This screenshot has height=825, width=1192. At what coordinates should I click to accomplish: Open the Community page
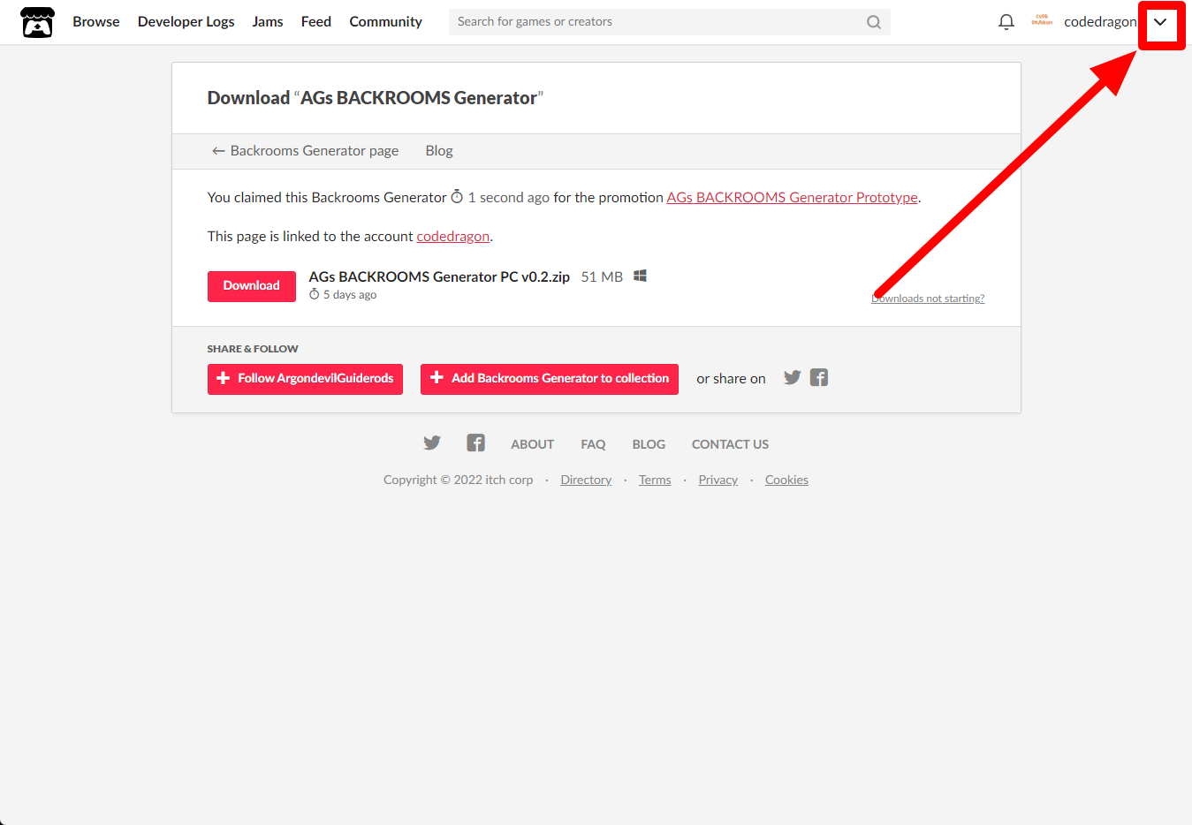click(385, 22)
